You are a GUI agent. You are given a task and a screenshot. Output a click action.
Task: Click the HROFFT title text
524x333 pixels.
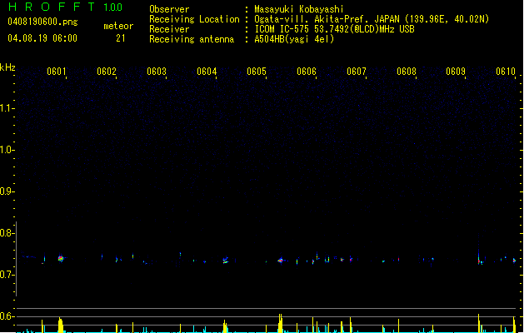click(52, 7)
